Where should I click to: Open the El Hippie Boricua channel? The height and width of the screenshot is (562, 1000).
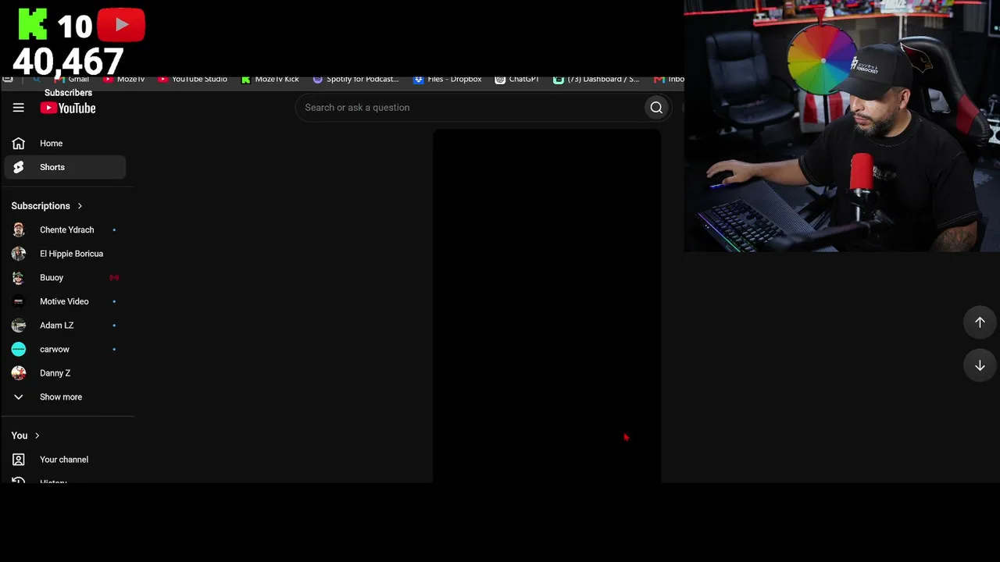pyautogui.click(x=65, y=254)
